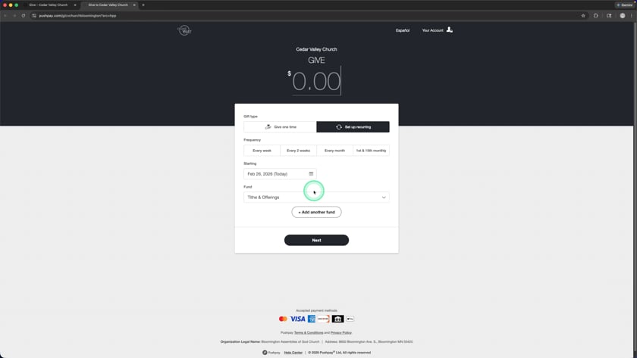Click the Apple Pay logo
This screenshot has height=358, width=637.
coord(350,319)
